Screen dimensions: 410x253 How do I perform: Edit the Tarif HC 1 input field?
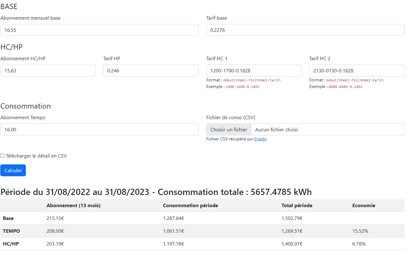point(254,71)
